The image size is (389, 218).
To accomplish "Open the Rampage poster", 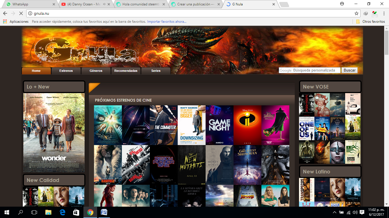I will [x=108, y=165].
